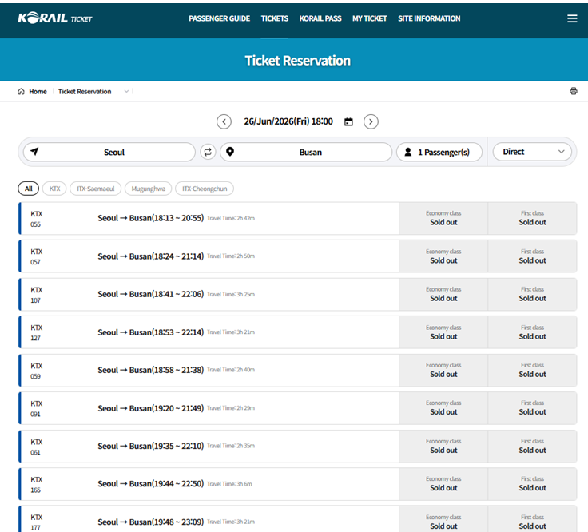
Task: Swap departure and arrival stations
Action: [208, 152]
